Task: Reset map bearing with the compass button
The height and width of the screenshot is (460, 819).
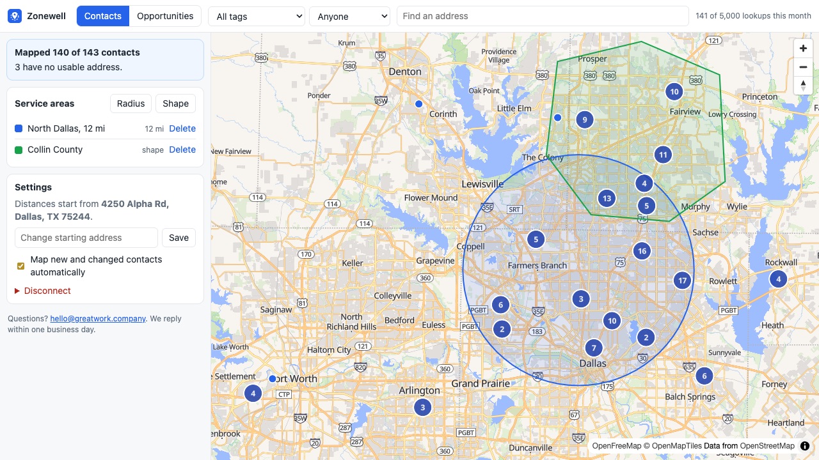Action: pyautogui.click(x=803, y=85)
